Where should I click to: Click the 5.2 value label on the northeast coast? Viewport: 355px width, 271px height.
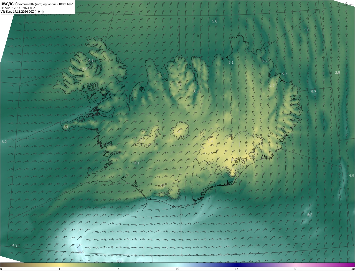pyautogui.click(x=284, y=74)
